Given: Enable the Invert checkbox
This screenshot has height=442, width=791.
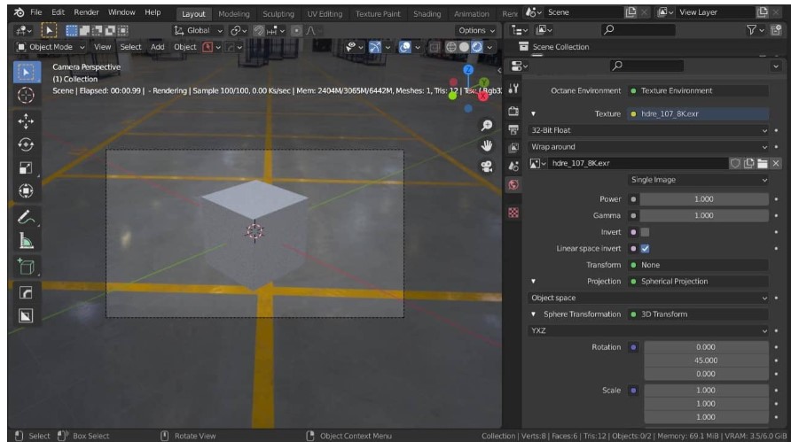Looking at the screenshot, I should tap(645, 232).
